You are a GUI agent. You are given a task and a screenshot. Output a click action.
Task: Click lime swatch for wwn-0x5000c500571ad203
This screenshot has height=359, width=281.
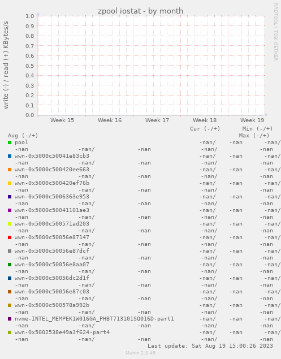pos(10,224)
